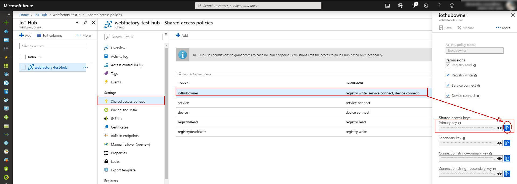Expand the left portal sidebar

[9, 15]
